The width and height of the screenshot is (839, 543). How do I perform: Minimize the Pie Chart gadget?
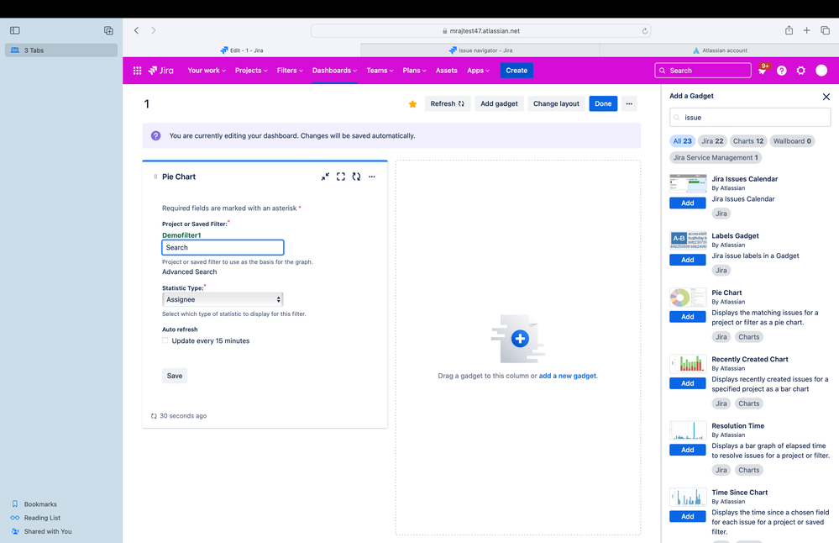pyautogui.click(x=325, y=177)
